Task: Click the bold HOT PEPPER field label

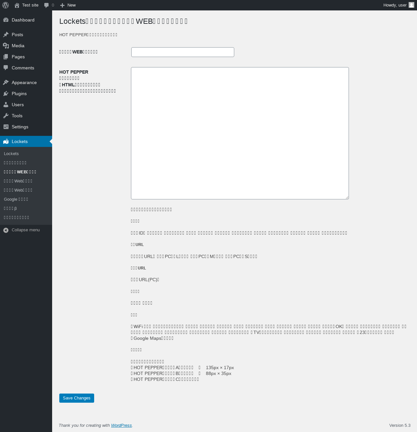Action: [74, 72]
